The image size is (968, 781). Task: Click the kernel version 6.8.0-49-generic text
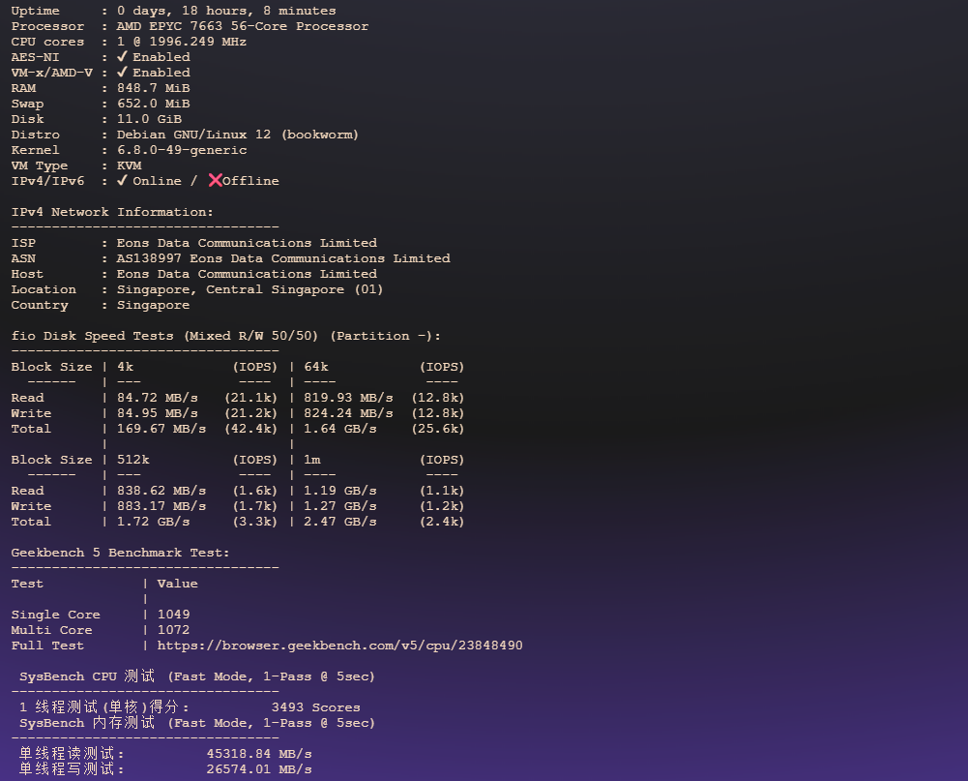click(182, 149)
